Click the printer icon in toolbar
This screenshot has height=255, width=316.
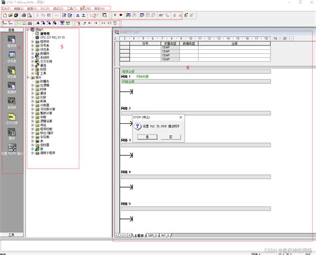[23, 15]
